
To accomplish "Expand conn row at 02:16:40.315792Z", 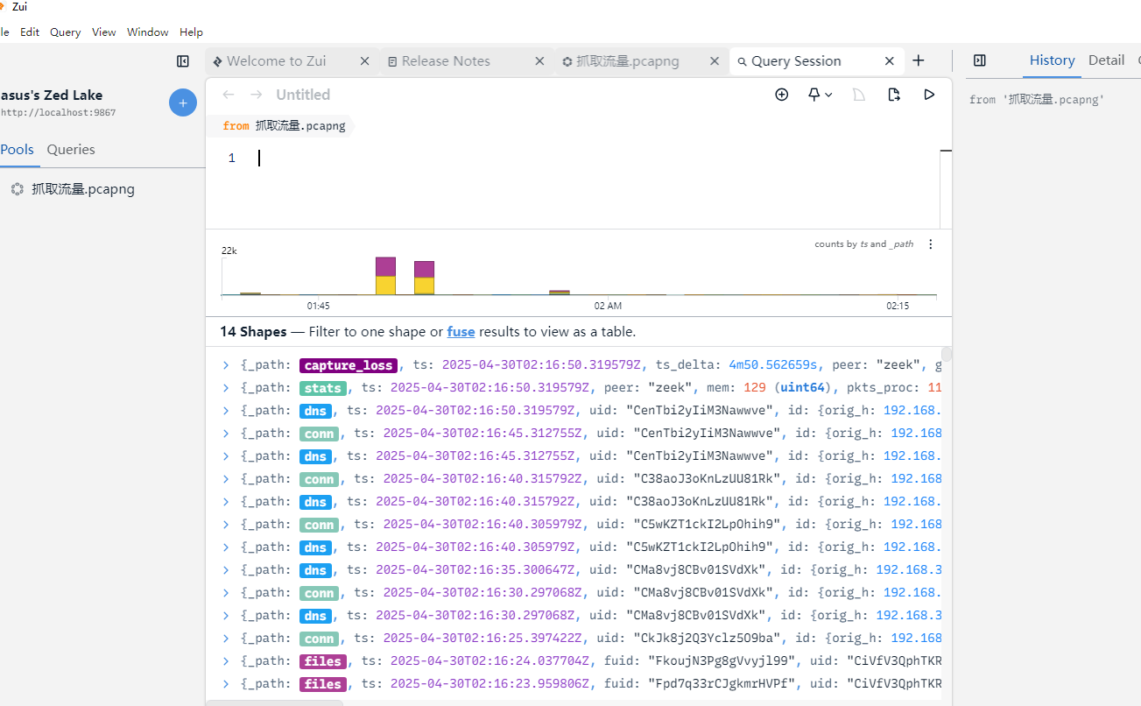I will tap(225, 479).
